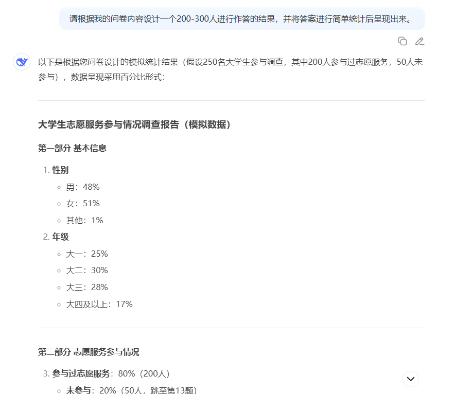Copy the user message with the copy icon

point(402,41)
